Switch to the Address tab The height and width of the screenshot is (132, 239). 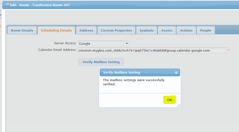(x=86, y=30)
